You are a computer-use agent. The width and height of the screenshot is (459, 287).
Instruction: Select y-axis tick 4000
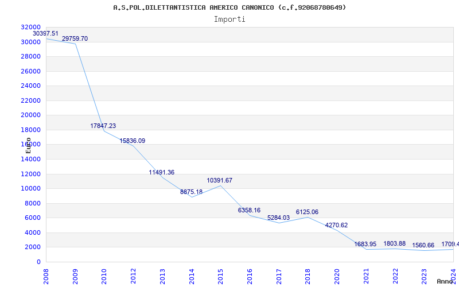33,232
